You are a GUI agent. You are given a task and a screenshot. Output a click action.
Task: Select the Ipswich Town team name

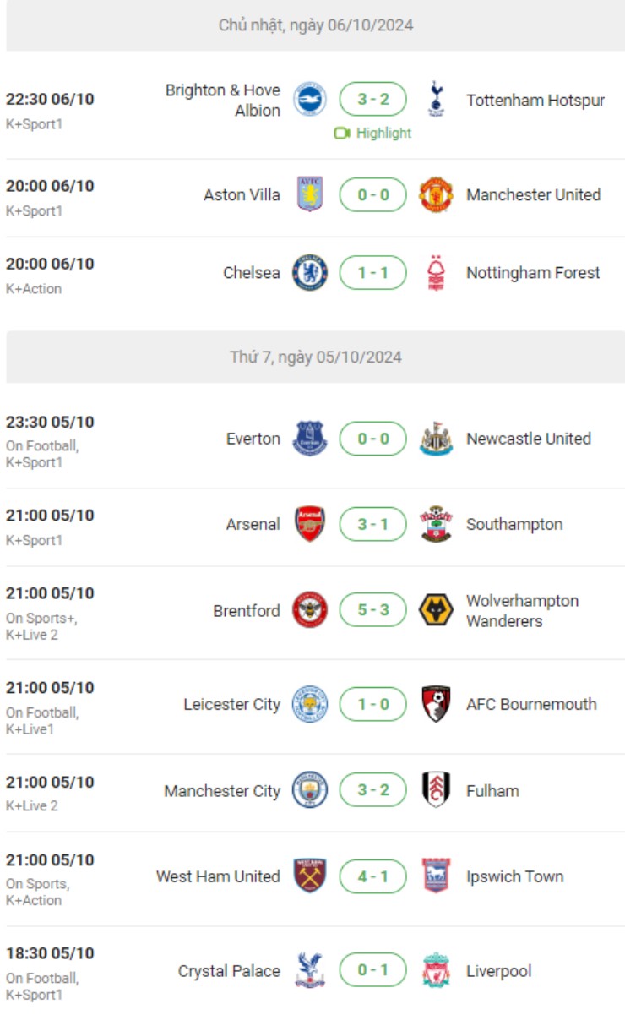[514, 876]
